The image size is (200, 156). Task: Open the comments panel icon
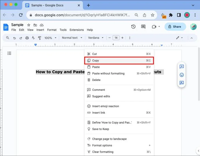point(143,27)
